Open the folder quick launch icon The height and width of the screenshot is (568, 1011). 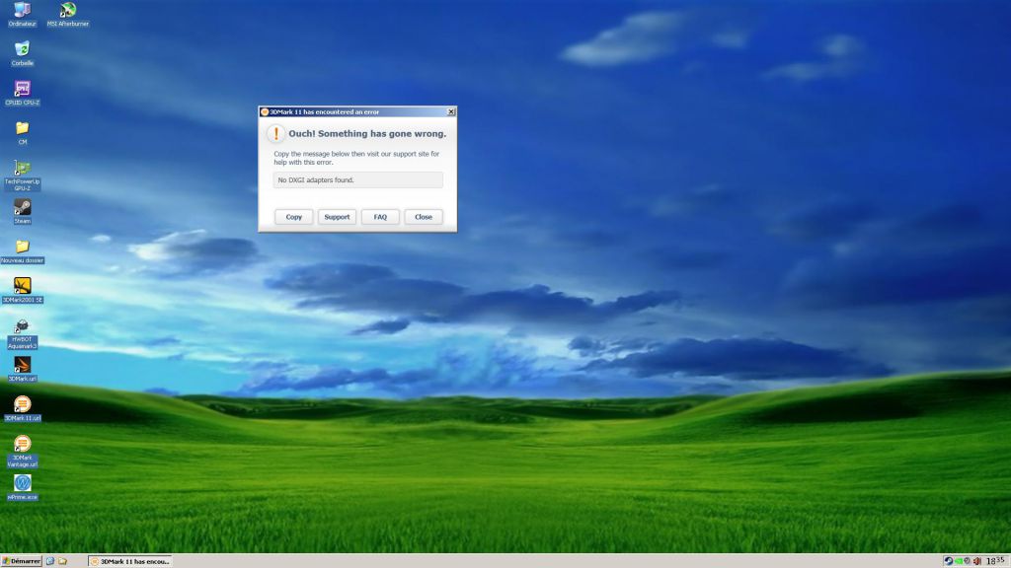[x=62, y=561]
